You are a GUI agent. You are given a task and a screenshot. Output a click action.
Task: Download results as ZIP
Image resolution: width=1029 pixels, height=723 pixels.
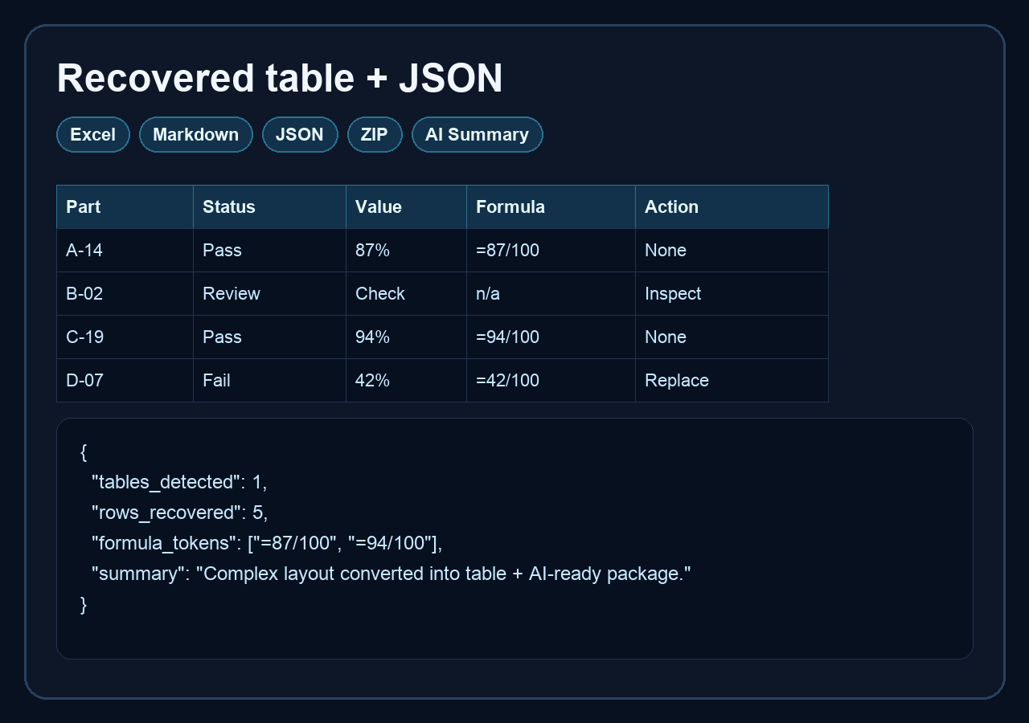375,134
